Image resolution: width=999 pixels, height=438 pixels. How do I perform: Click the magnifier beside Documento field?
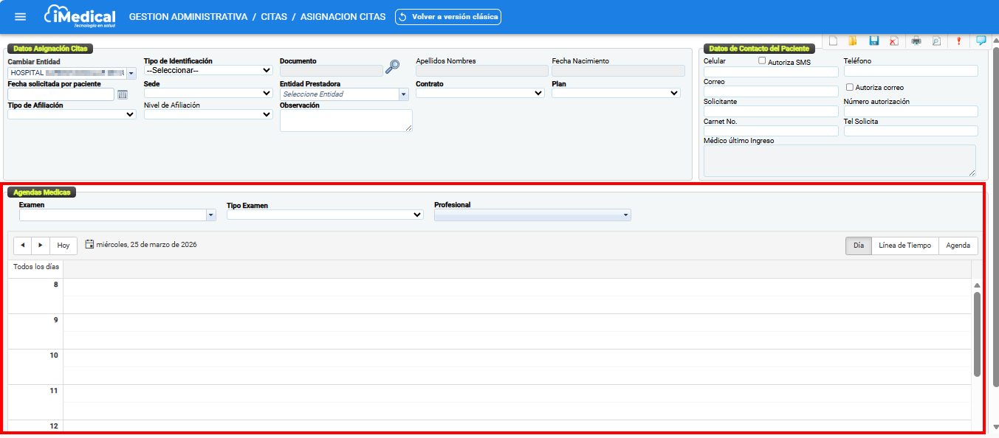click(x=393, y=66)
